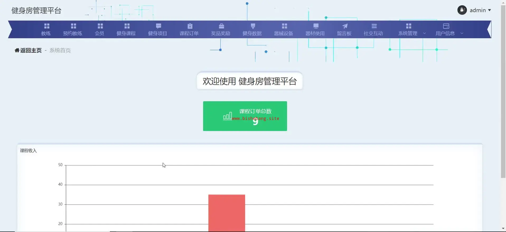506x232 pixels.
Task: Click the bar chart icon in the green card
Action: (x=227, y=116)
